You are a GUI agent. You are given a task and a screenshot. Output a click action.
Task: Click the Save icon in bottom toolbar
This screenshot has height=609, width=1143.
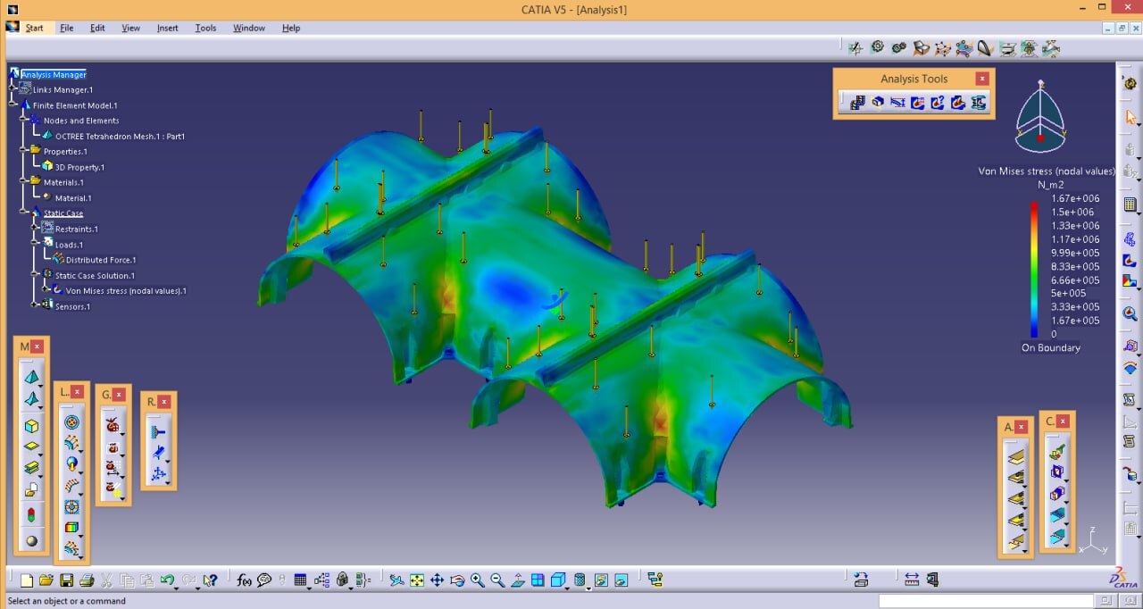[66, 580]
